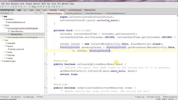The height and width of the screenshot is (100, 178).
Task: Click the Attach debugger icon
Action: click(44, 7)
